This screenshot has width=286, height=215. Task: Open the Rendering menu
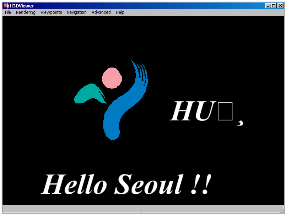pyautogui.click(x=26, y=12)
